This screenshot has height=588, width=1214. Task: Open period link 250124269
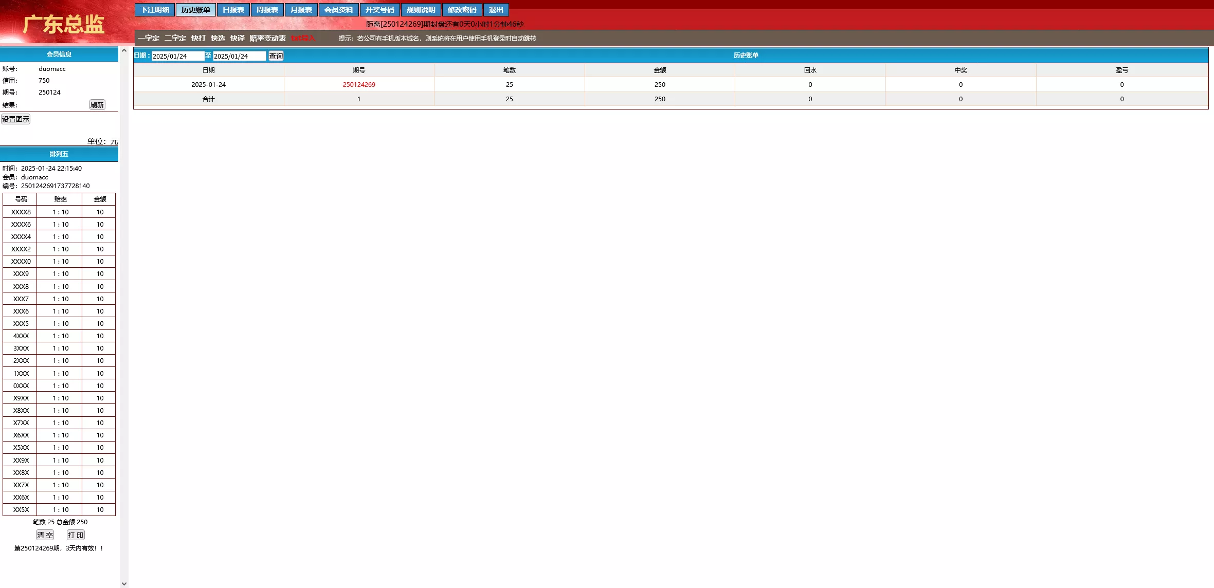tap(359, 85)
